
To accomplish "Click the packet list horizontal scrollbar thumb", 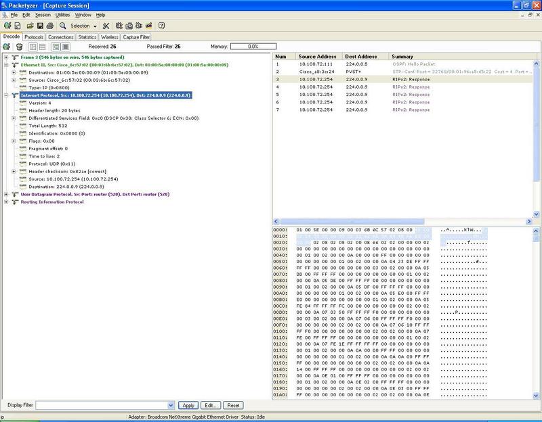I will click(352, 222).
